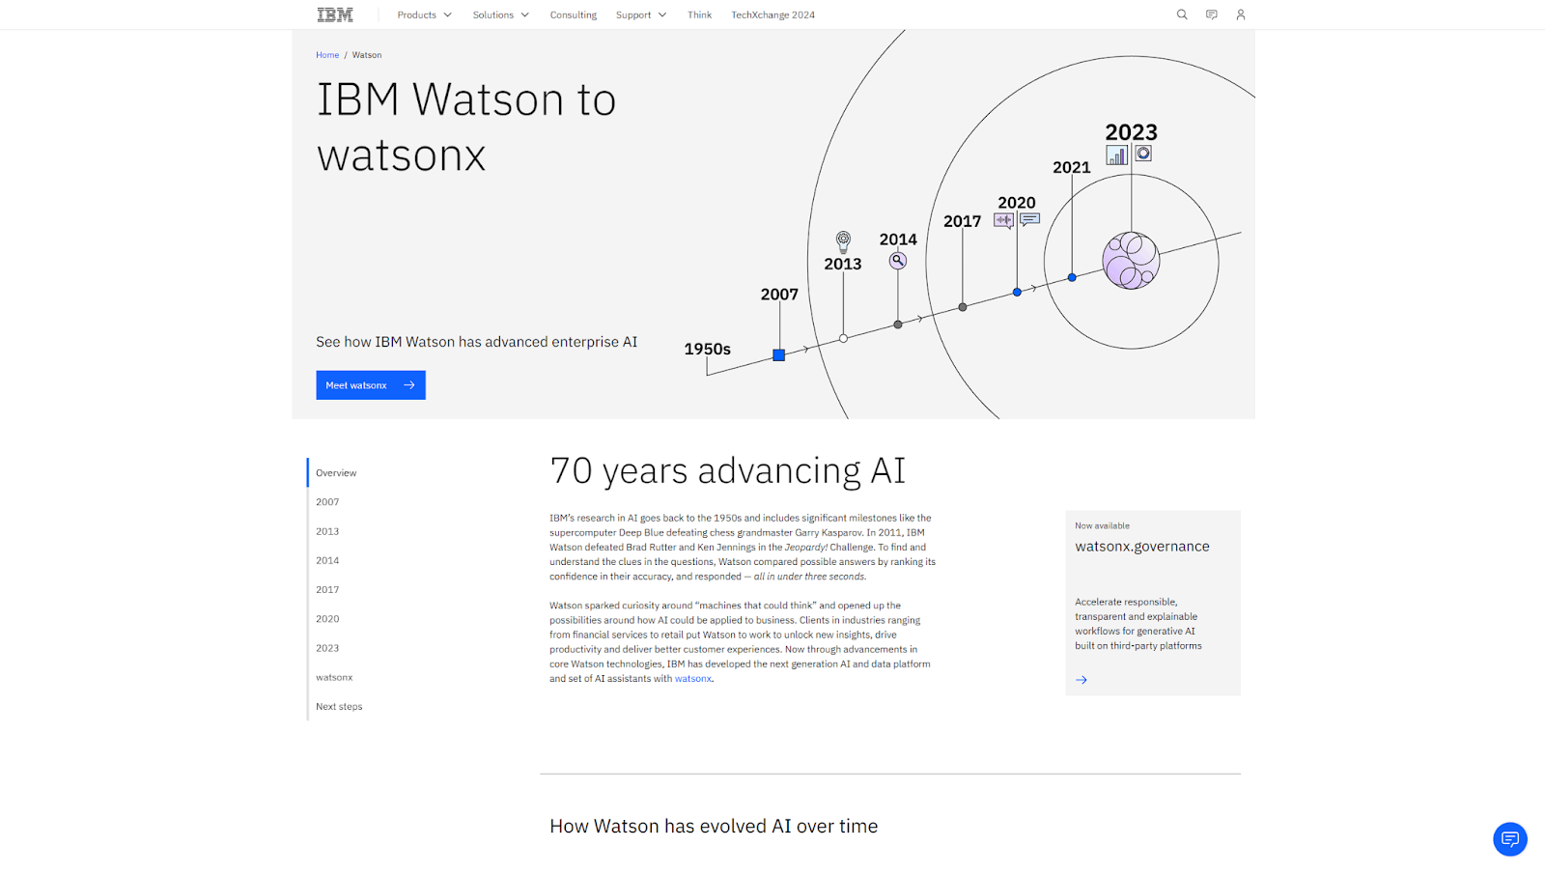Click the Now available label
The image size is (1545, 875).
click(1102, 526)
